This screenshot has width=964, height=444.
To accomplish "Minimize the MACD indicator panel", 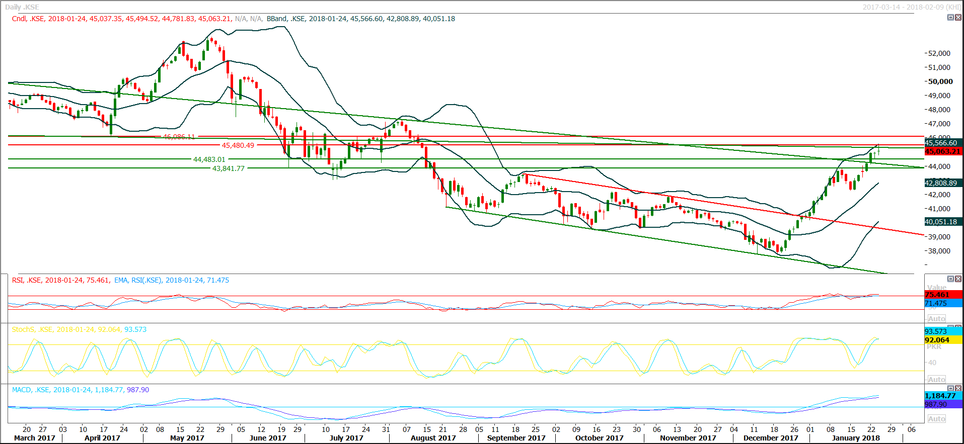I will (x=950, y=388).
